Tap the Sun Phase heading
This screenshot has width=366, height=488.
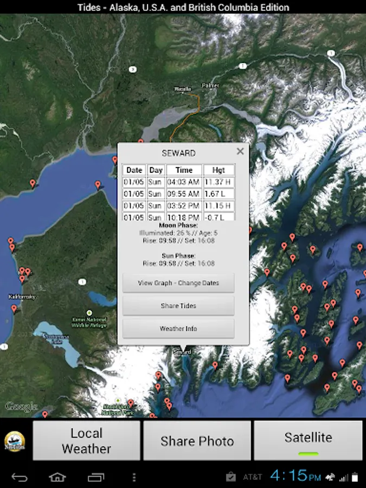tap(178, 255)
